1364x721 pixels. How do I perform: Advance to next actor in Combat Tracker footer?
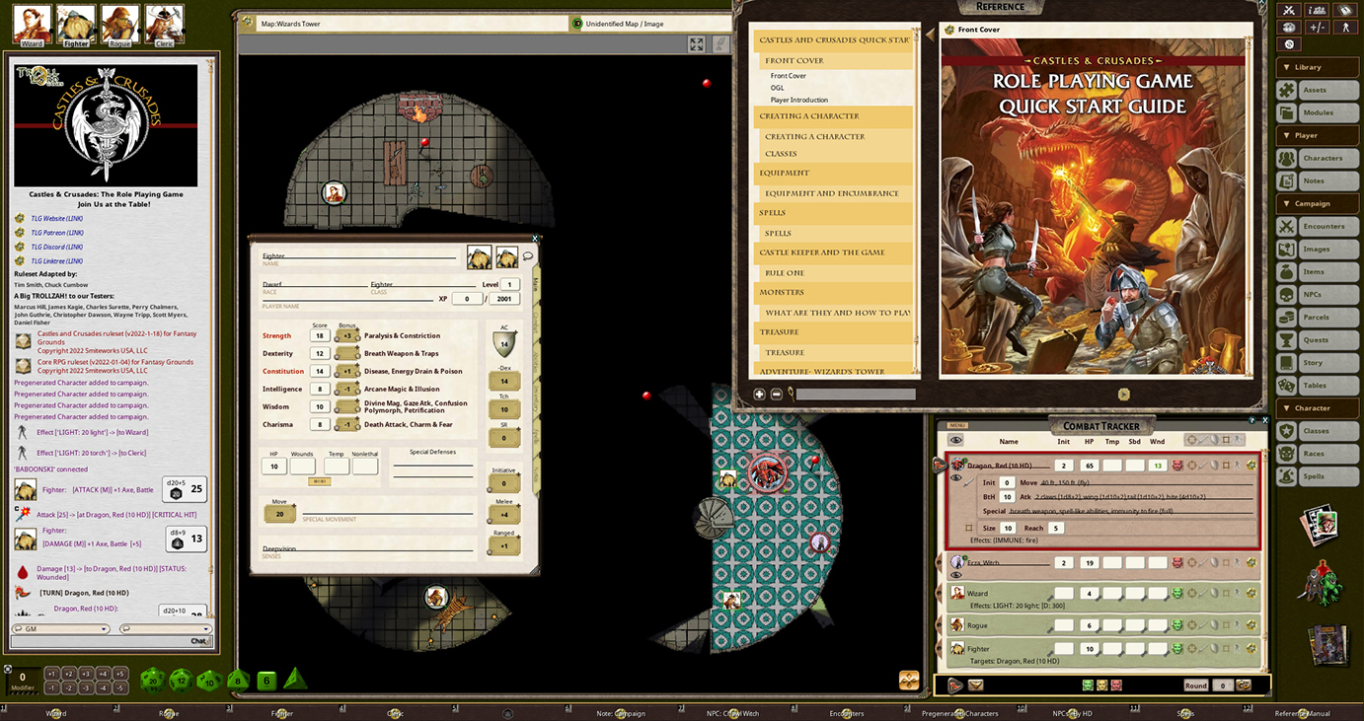point(955,685)
